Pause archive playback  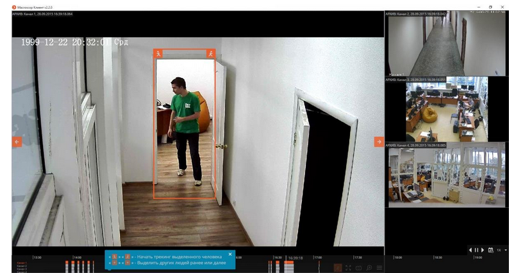pos(476,250)
